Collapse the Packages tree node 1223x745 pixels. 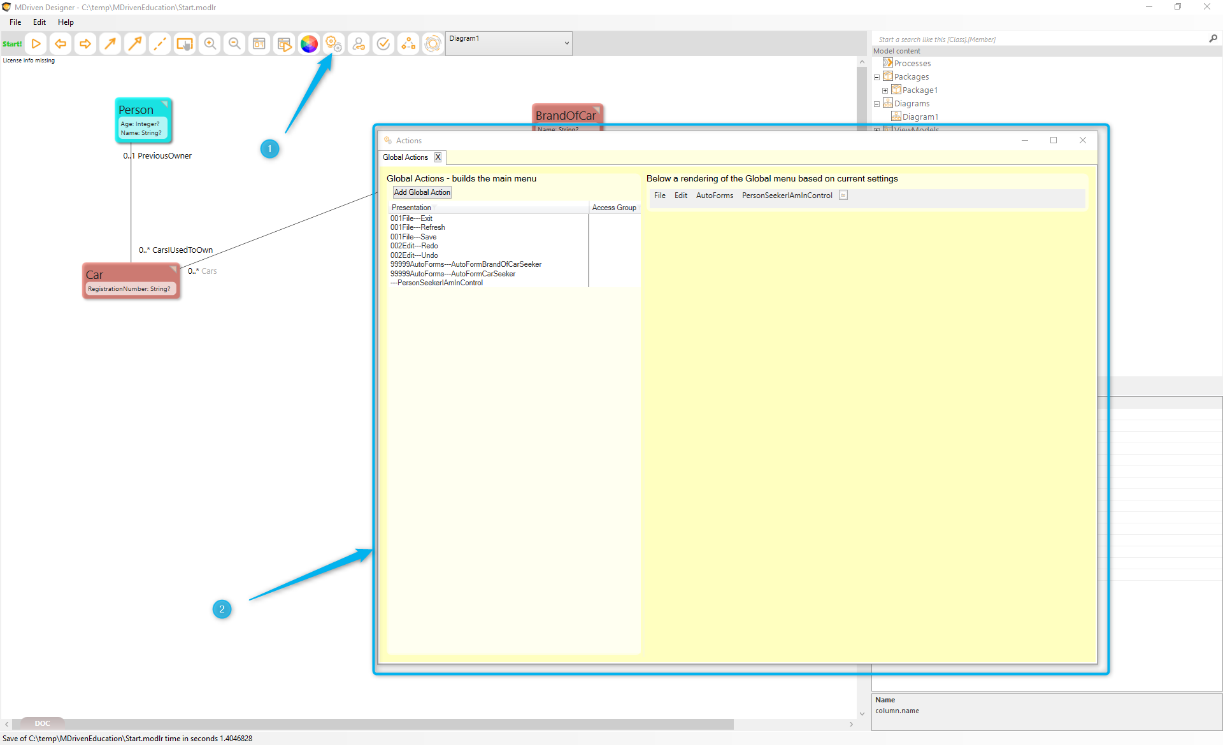876,77
